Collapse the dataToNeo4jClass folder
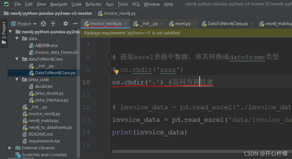 coord(17,59)
